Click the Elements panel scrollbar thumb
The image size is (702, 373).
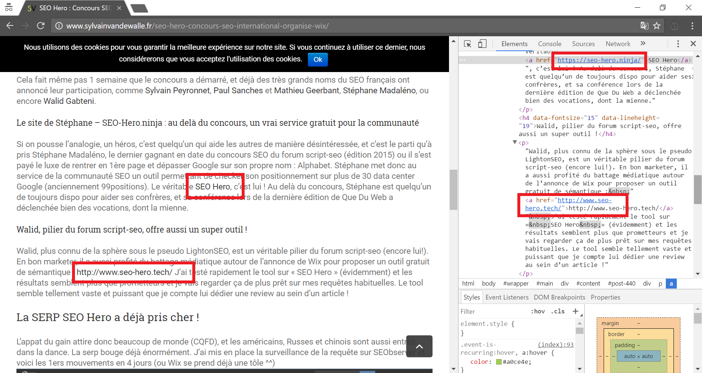click(x=697, y=189)
